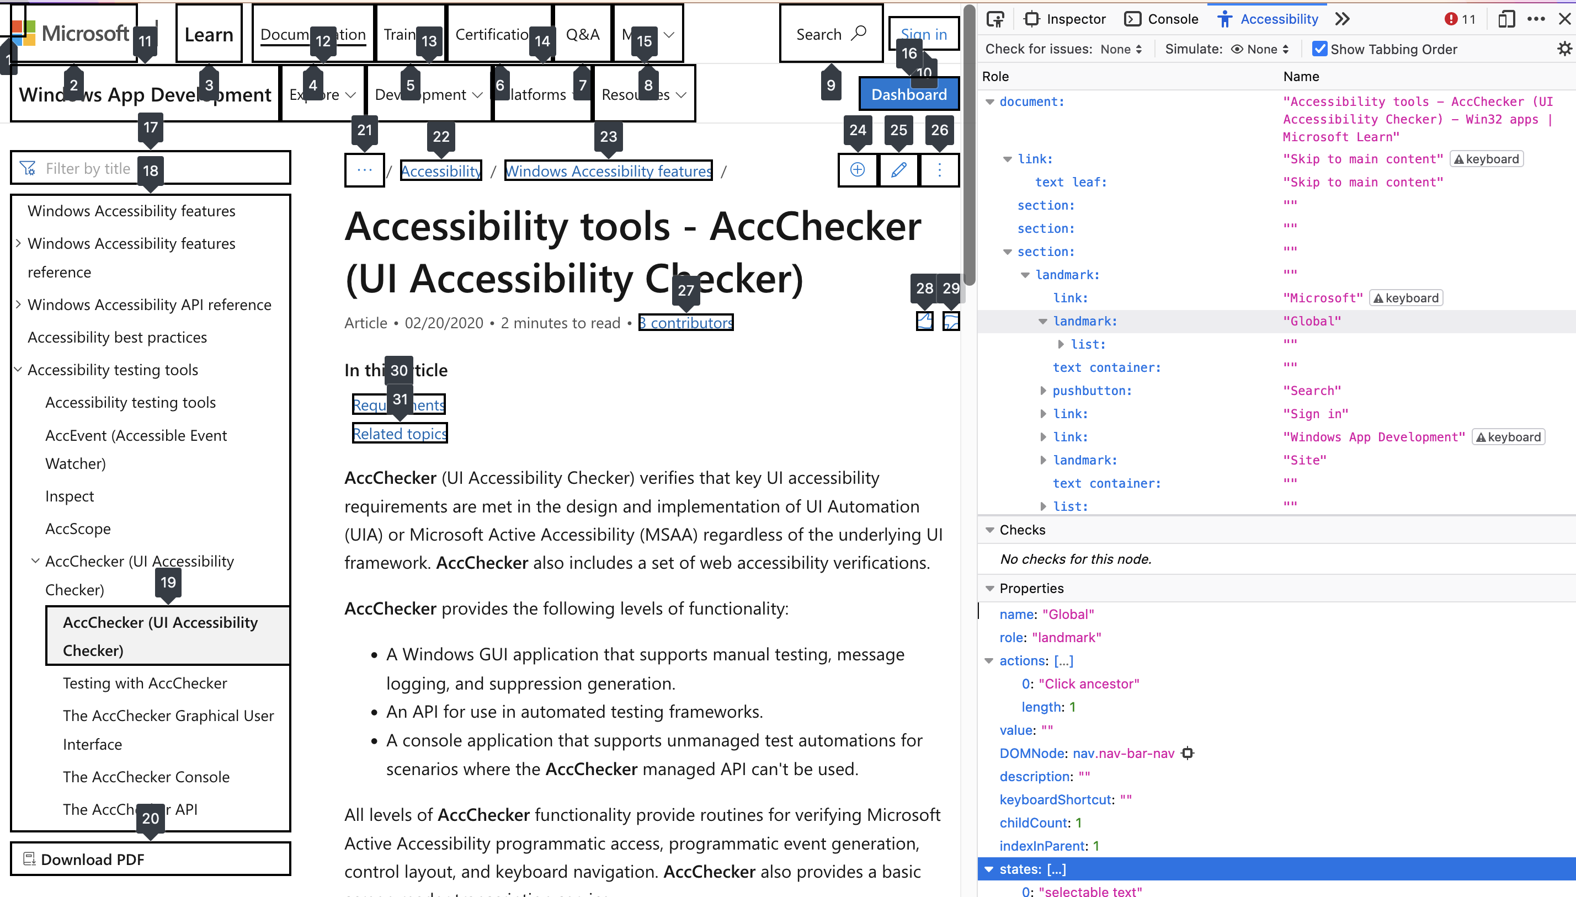This screenshot has height=897, width=1576.
Task: Expand the Resources dropdown menu
Action: 644,94
